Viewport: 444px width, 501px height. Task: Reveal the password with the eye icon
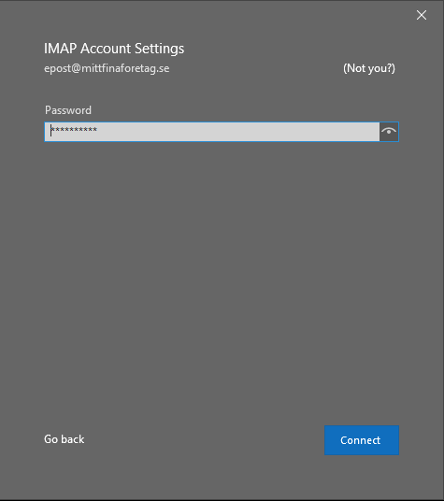(389, 131)
